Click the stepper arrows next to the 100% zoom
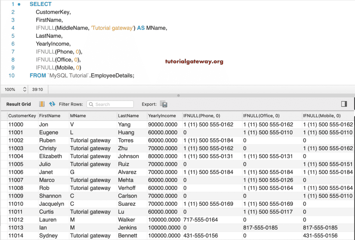Viewport: 355px width, 240px height. 24,89
